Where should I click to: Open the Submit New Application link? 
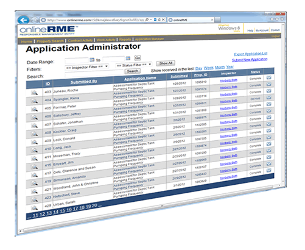tap(250, 60)
